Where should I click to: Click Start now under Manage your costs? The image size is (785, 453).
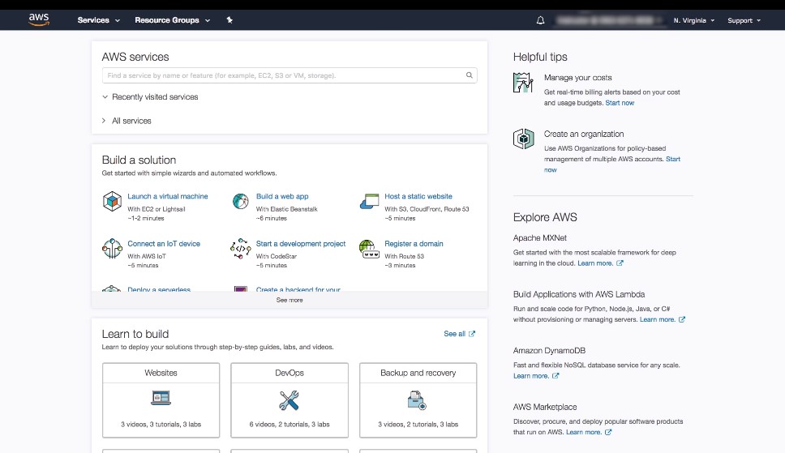click(620, 103)
